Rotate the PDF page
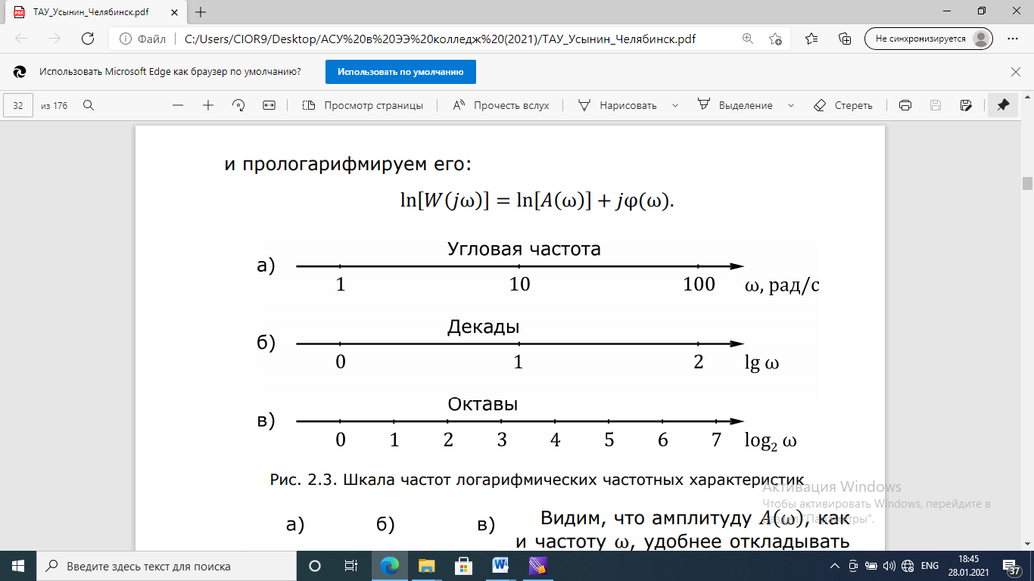The image size is (1034, 581). [x=238, y=105]
